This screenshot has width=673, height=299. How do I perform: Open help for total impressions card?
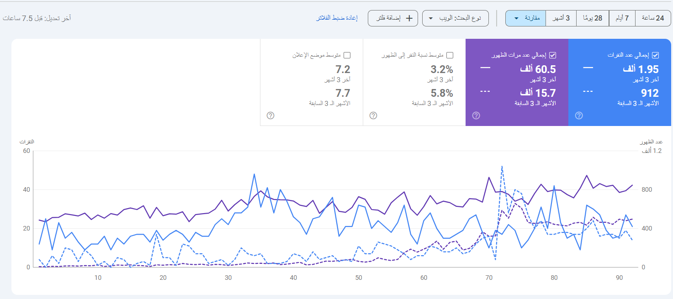[x=476, y=115]
